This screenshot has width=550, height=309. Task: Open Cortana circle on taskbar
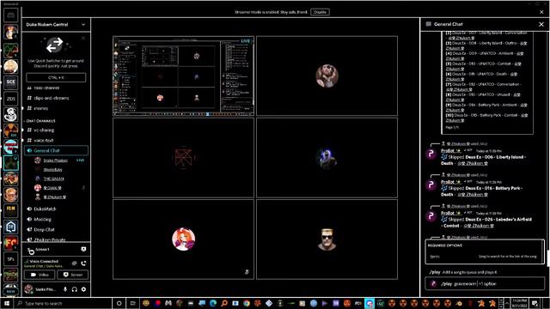point(119,303)
